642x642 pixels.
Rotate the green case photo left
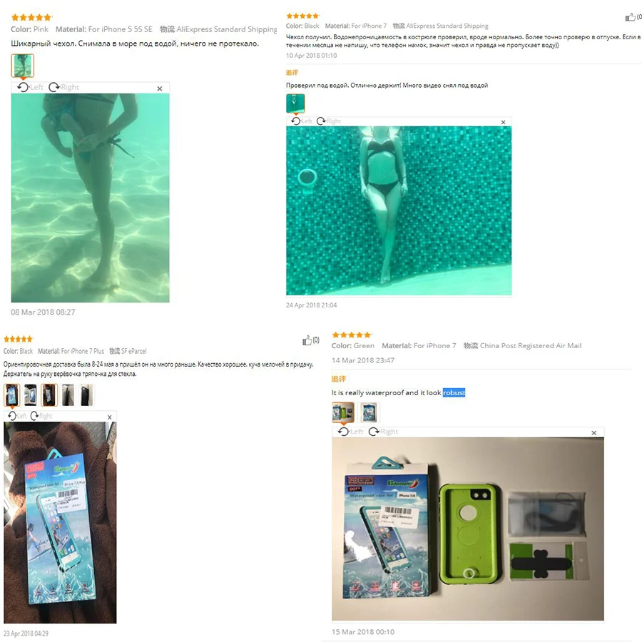coord(350,432)
